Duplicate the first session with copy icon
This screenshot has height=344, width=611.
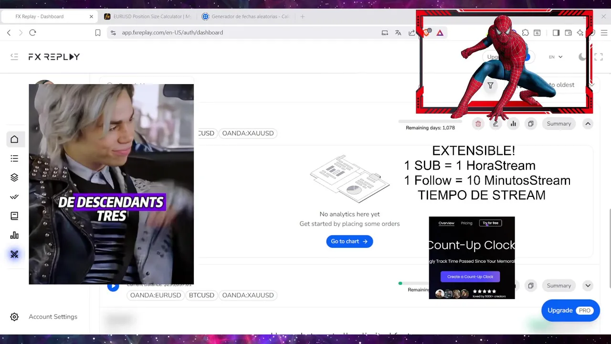pos(530,124)
